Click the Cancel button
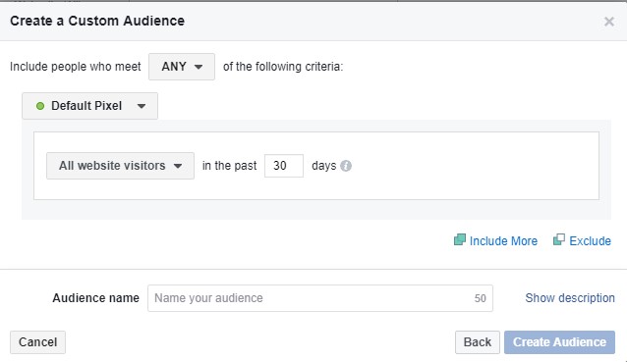627x362 pixels. point(38,342)
